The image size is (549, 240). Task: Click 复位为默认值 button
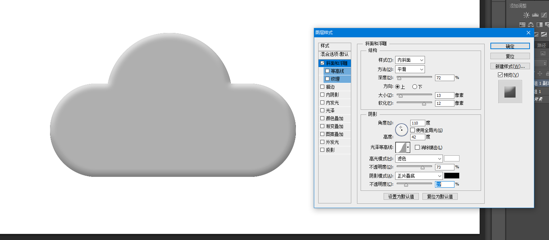pyautogui.click(x=440, y=197)
